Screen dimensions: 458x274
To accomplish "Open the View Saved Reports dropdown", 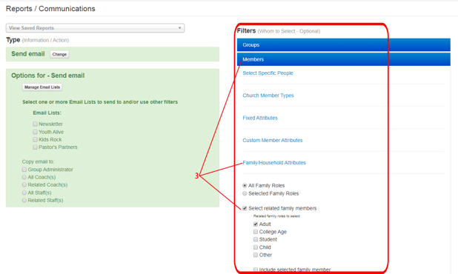I will click(x=95, y=28).
